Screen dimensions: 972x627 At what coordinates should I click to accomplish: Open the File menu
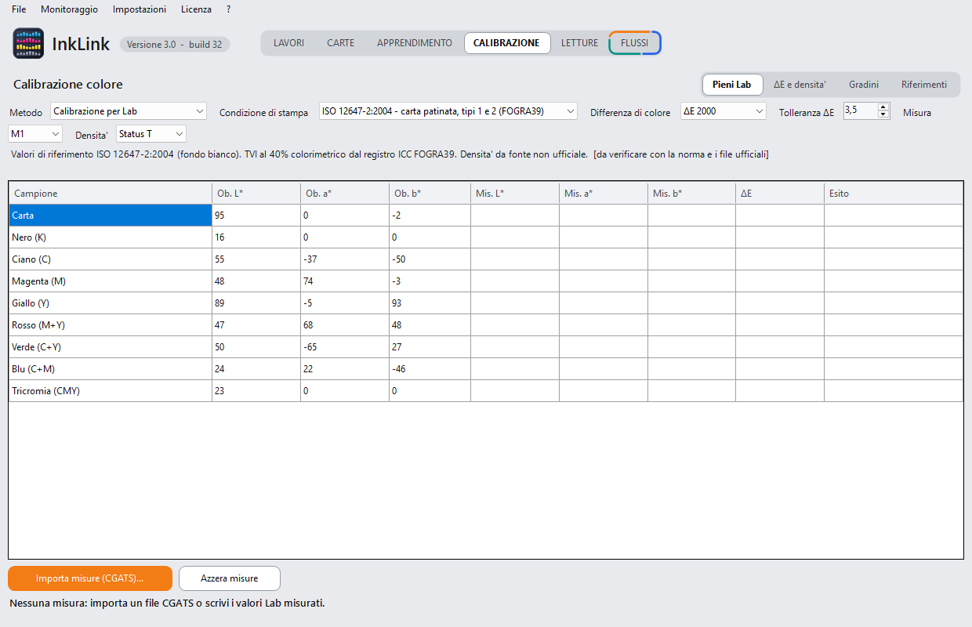point(19,9)
